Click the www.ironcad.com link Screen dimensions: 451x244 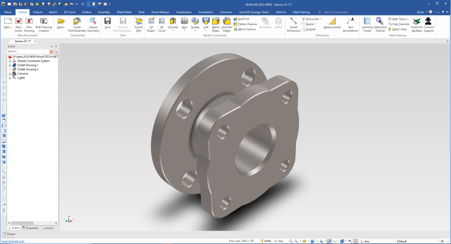[12, 241]
